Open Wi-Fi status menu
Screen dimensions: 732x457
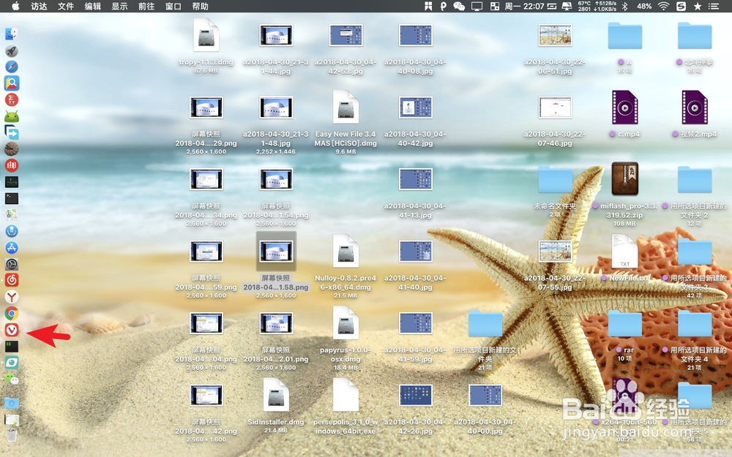(663, 6)
